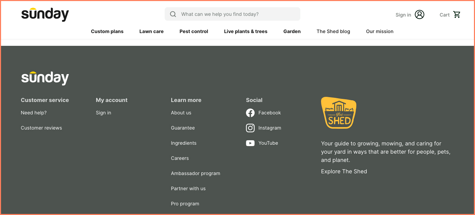This screenshot has width=475, height=215.
Task: Open the Pest control menu
Action: [x=194, y=31]
